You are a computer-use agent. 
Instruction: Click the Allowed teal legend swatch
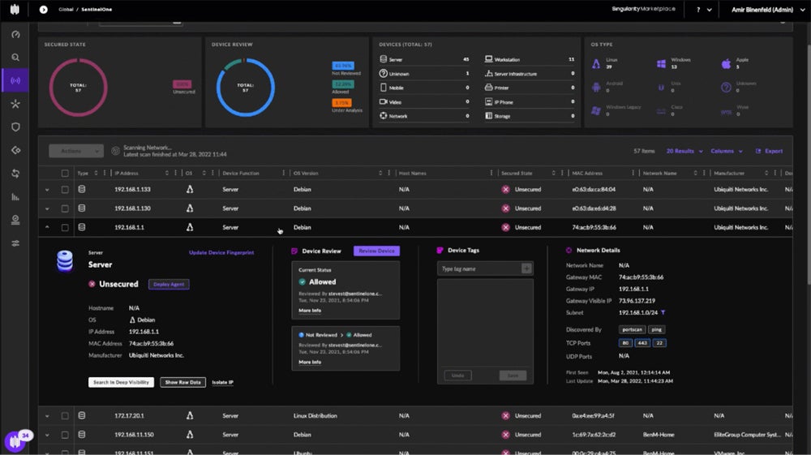tap(343, 84)
